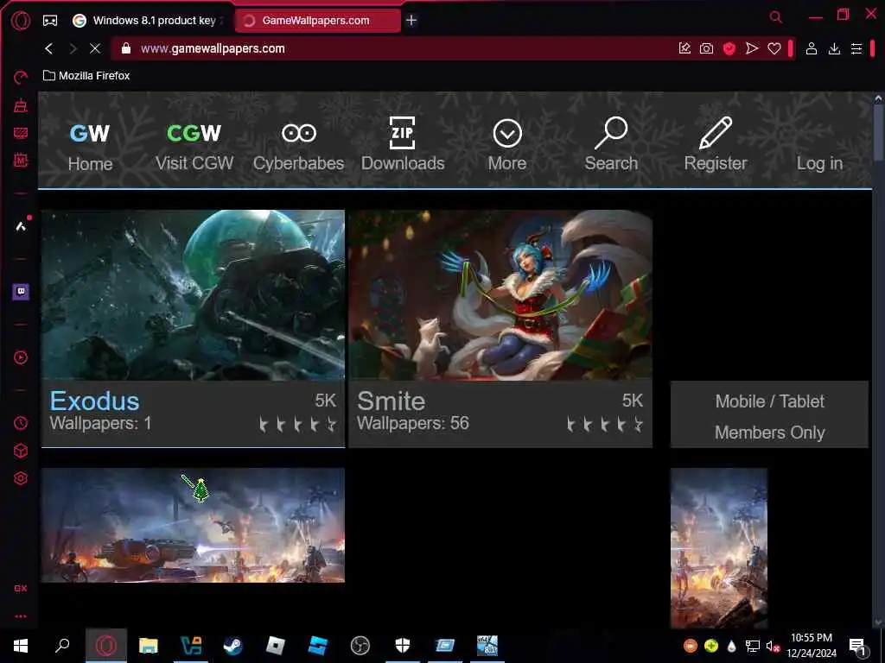885x663 pixels.
Task: Select the GameWallpapers.com tab
Action: pyautogui.click(x=317, y=21)
